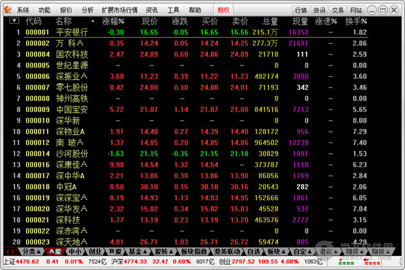Sort by the 涨速% column header

click(x=326, y=21)
